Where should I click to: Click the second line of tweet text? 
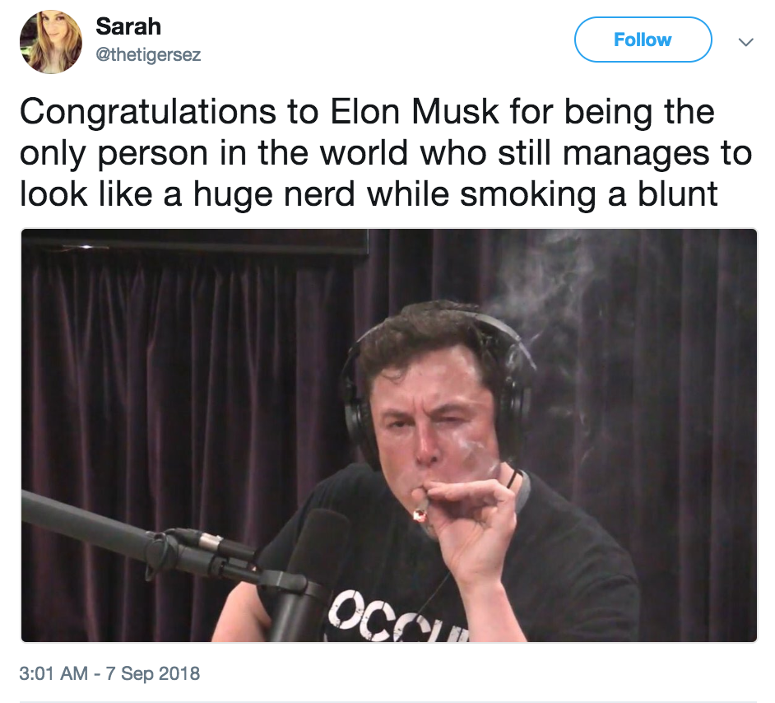pos(386,153)
